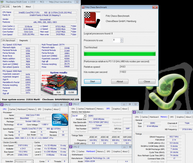Click the Nuclearus Multi Core title bar icon
Image resolution: width=193 pixels, height=163 pixels.
tap(2, 2)
